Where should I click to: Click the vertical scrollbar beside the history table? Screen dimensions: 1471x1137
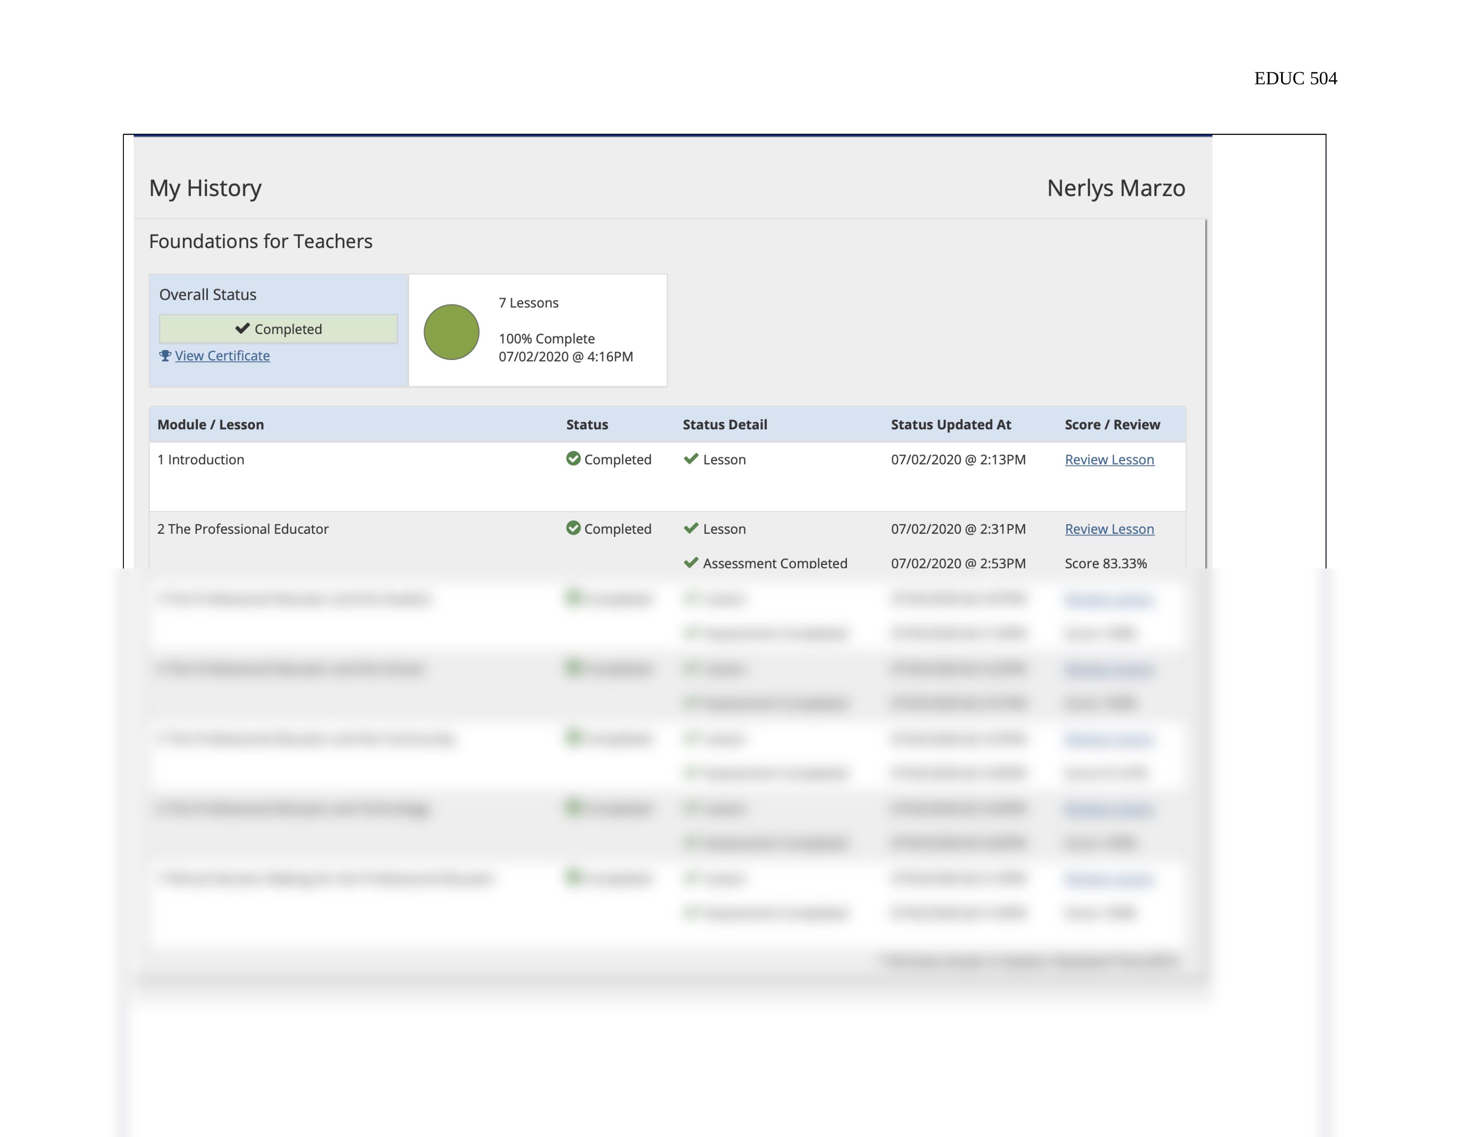(x=1206, y=394)
